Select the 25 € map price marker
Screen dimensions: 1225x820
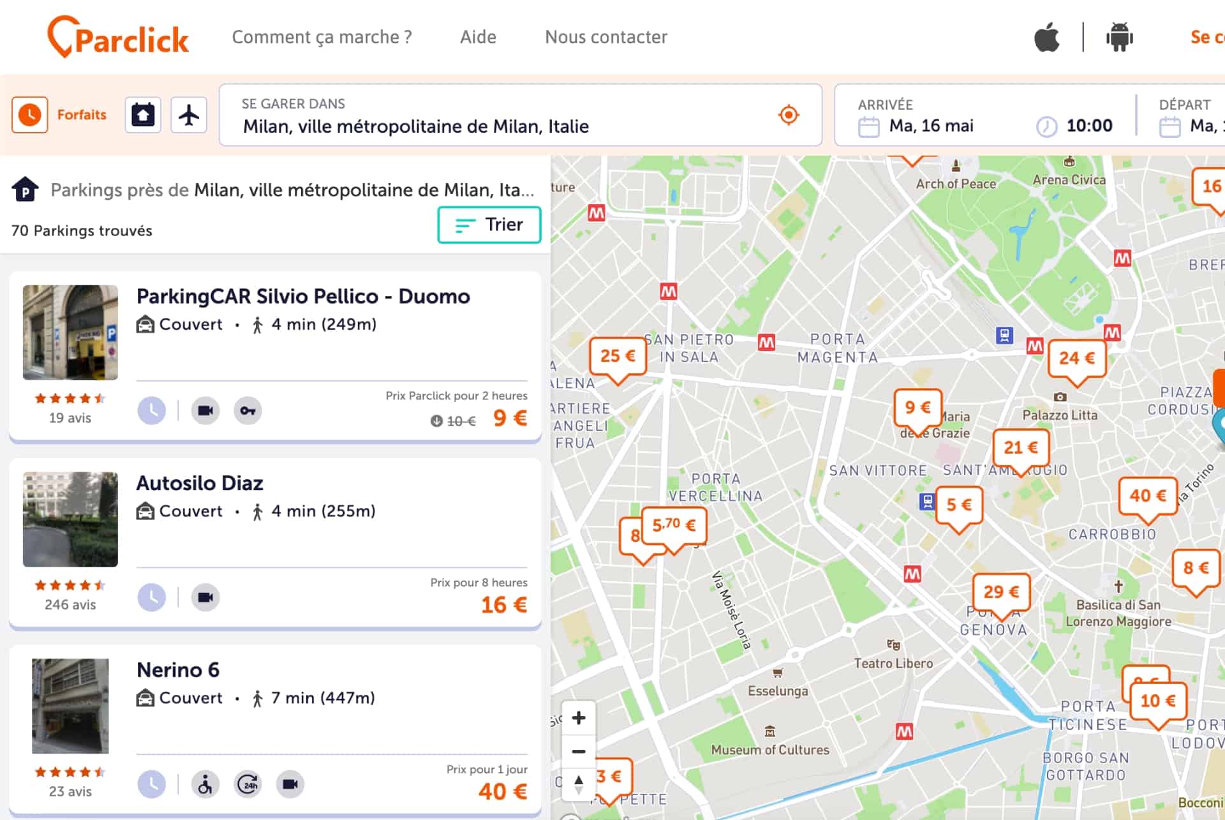(618, 359)
